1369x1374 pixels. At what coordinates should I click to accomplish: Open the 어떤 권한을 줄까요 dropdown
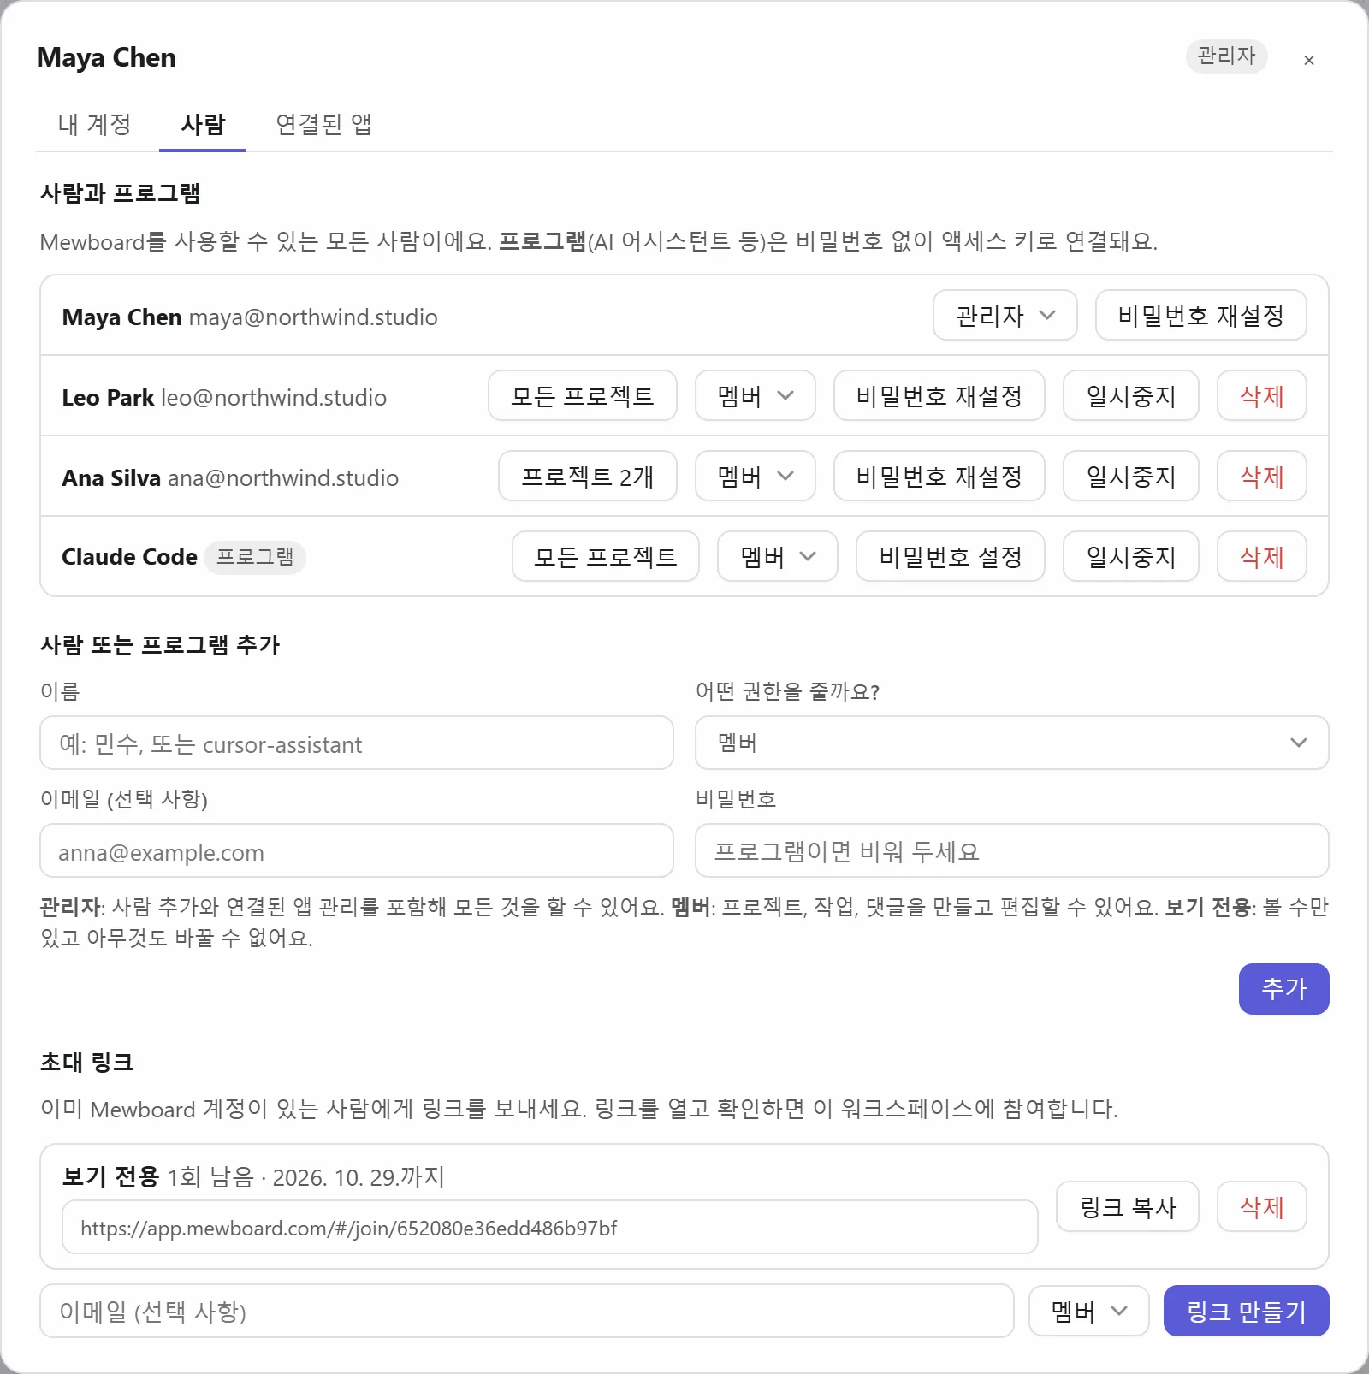[x=1011, y=743]
